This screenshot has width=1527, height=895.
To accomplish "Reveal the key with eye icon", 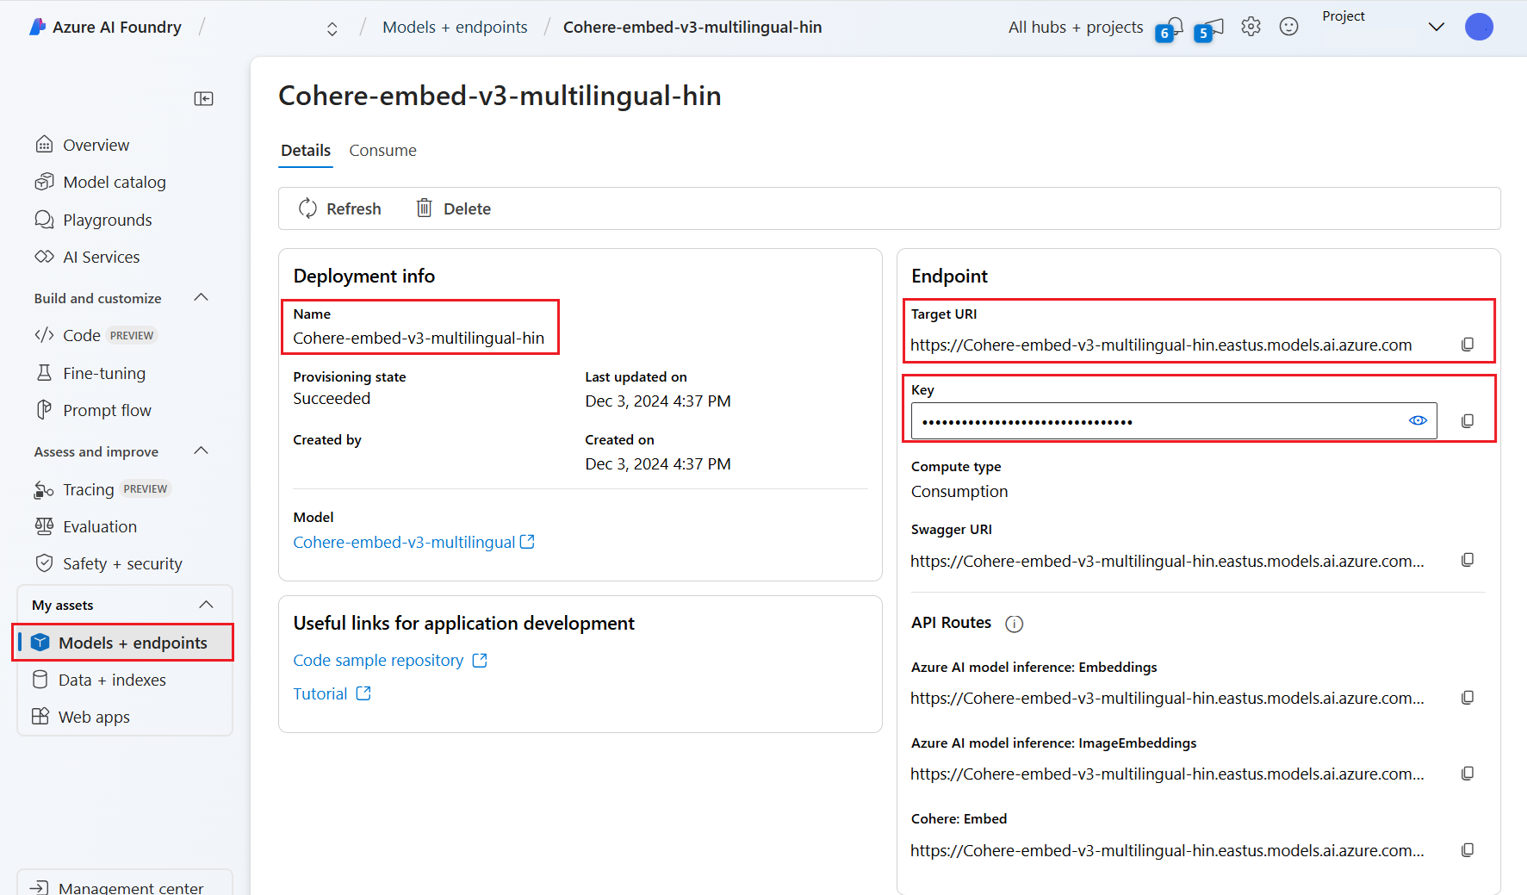I will pos(1418,420).
